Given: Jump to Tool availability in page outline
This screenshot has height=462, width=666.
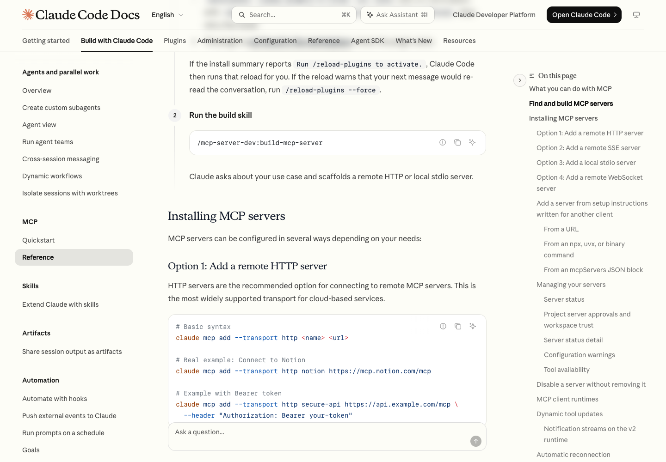Looking at the screenshot, I should (567, 370).
